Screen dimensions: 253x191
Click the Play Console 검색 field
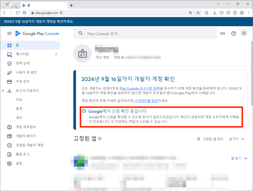(x=145, y=34)
